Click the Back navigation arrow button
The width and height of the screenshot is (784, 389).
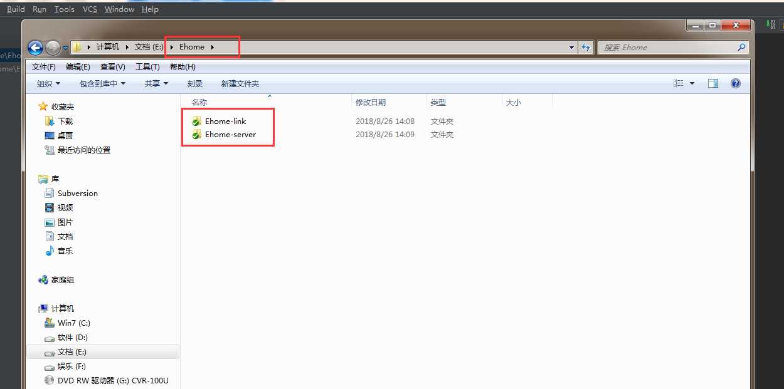[x=36, y=47]
